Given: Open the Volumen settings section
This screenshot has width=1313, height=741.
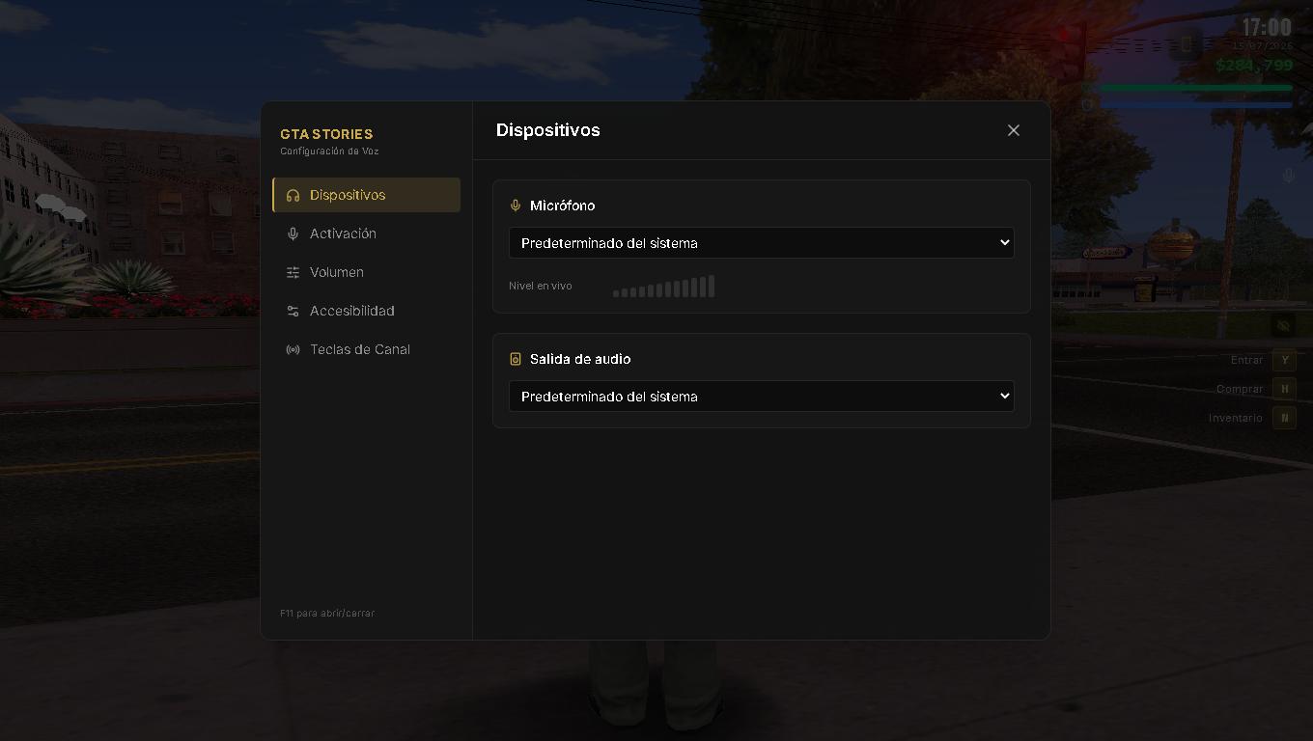Looking at the screenshot, I should [366, 272].
